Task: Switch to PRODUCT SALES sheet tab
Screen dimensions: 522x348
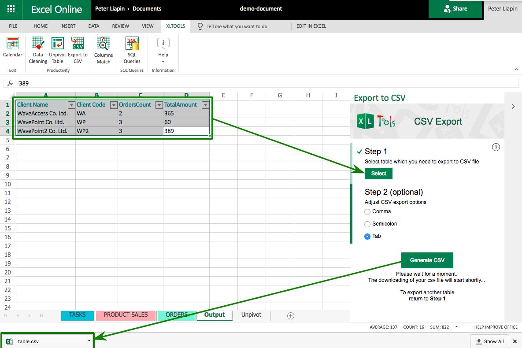Action: [x=126, y=315]
